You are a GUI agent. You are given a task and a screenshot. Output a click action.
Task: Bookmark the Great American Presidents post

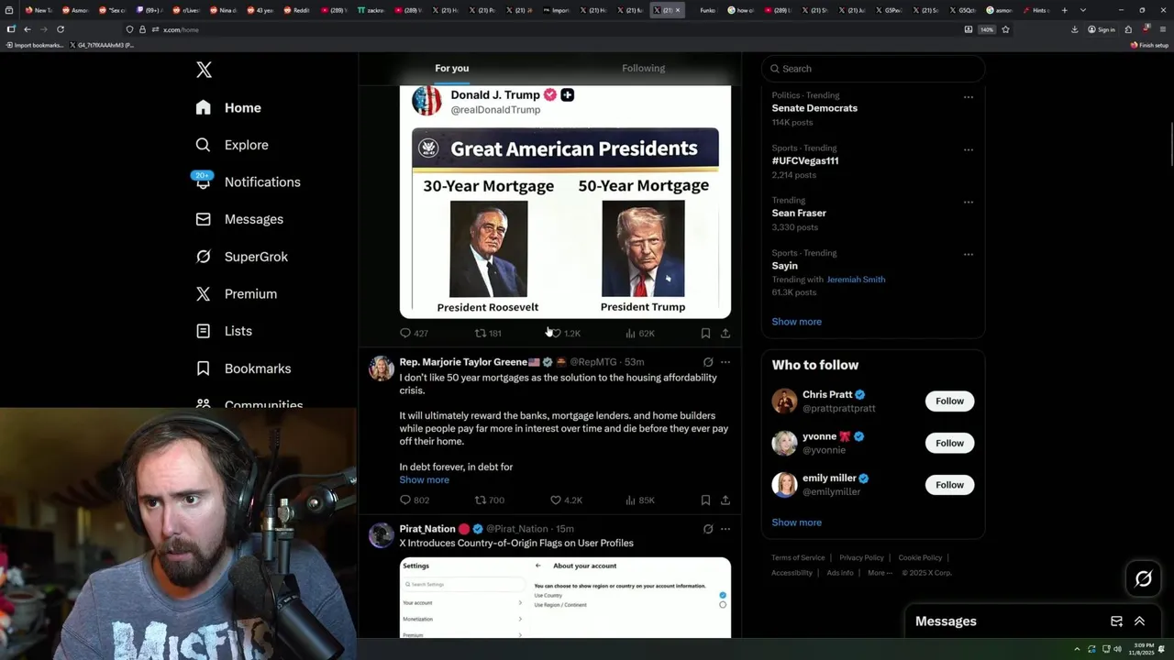[705, 334]
